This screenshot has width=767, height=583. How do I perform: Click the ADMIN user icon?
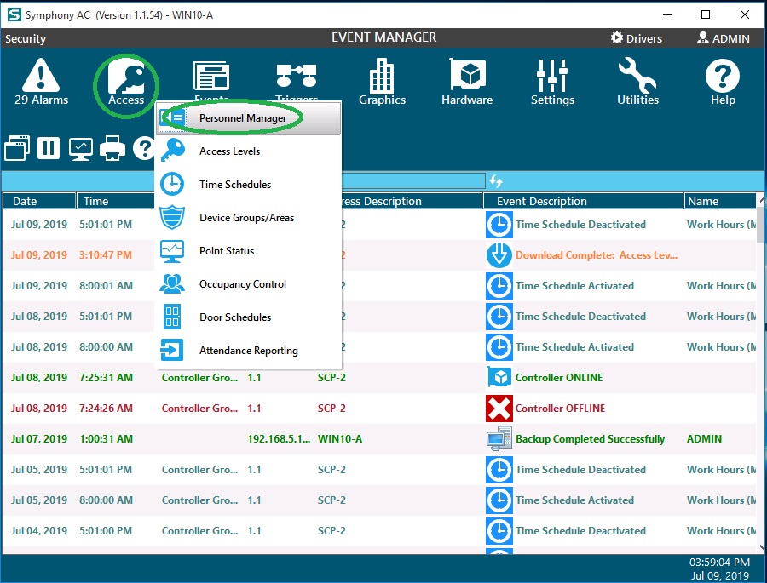coord(703,37)
